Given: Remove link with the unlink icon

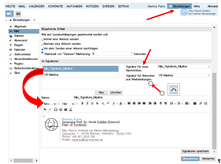Looking at the screenshot, I should [206, 104].
